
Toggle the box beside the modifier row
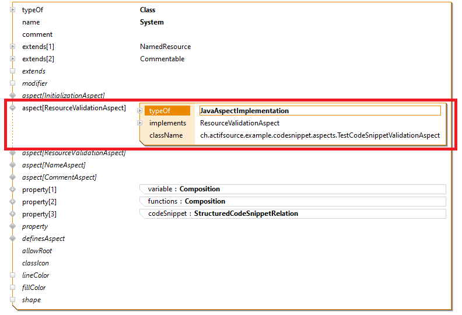pyautogui.click(x=12, y=83)
